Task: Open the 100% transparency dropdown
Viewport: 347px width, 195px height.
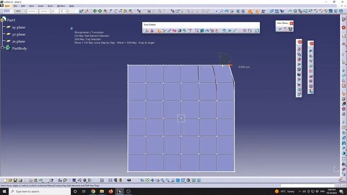Action: pos(21,11)
